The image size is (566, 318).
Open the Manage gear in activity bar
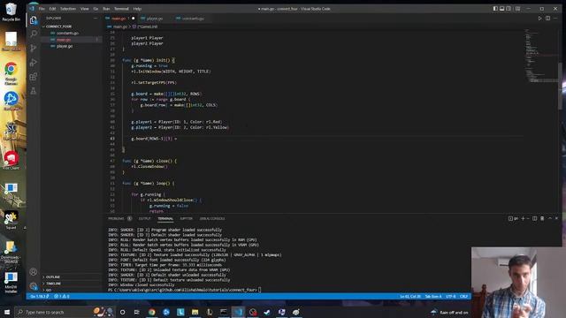tap(34, 286)
